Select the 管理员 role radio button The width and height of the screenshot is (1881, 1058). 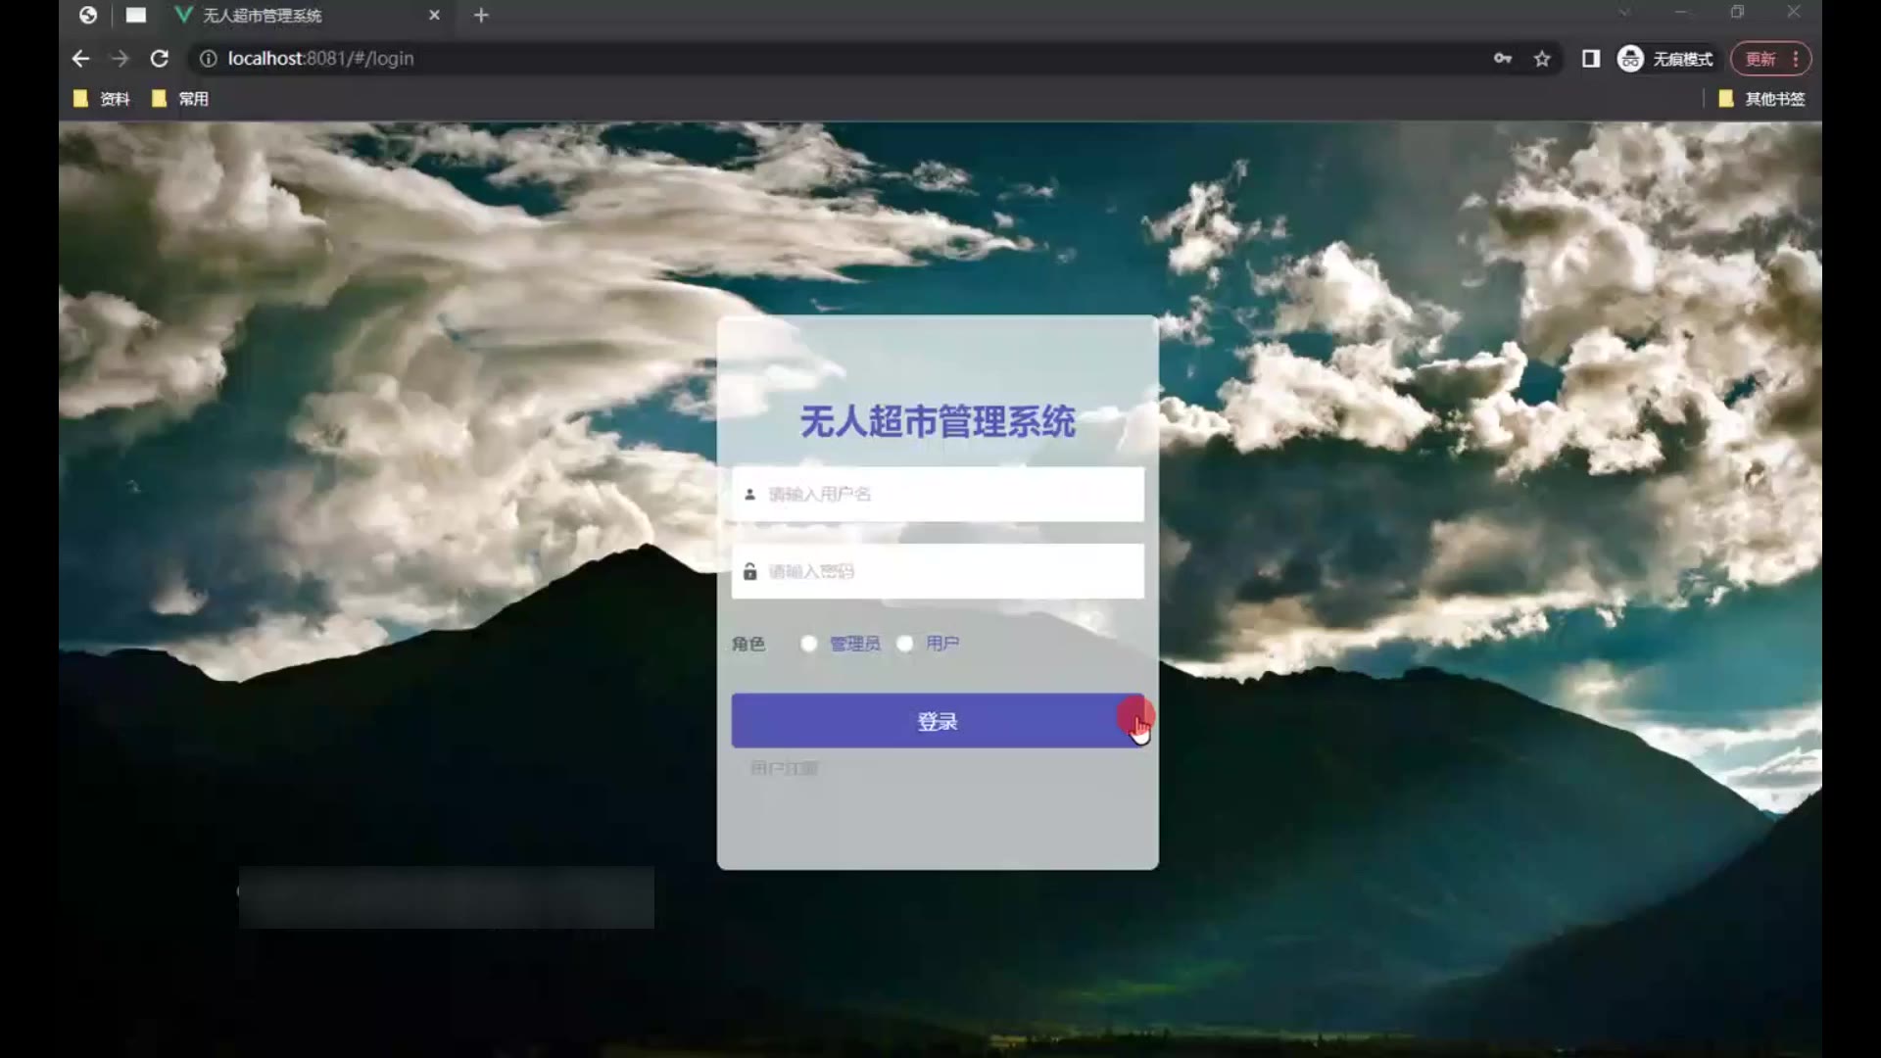808,644
